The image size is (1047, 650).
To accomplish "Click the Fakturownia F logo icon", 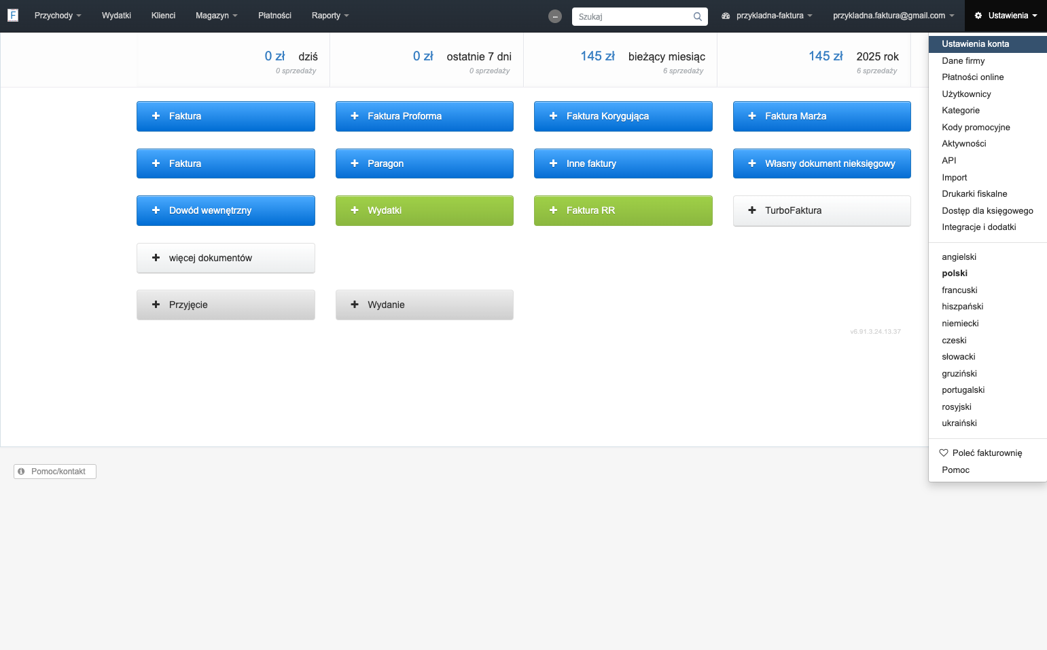I will pos(13,15).
